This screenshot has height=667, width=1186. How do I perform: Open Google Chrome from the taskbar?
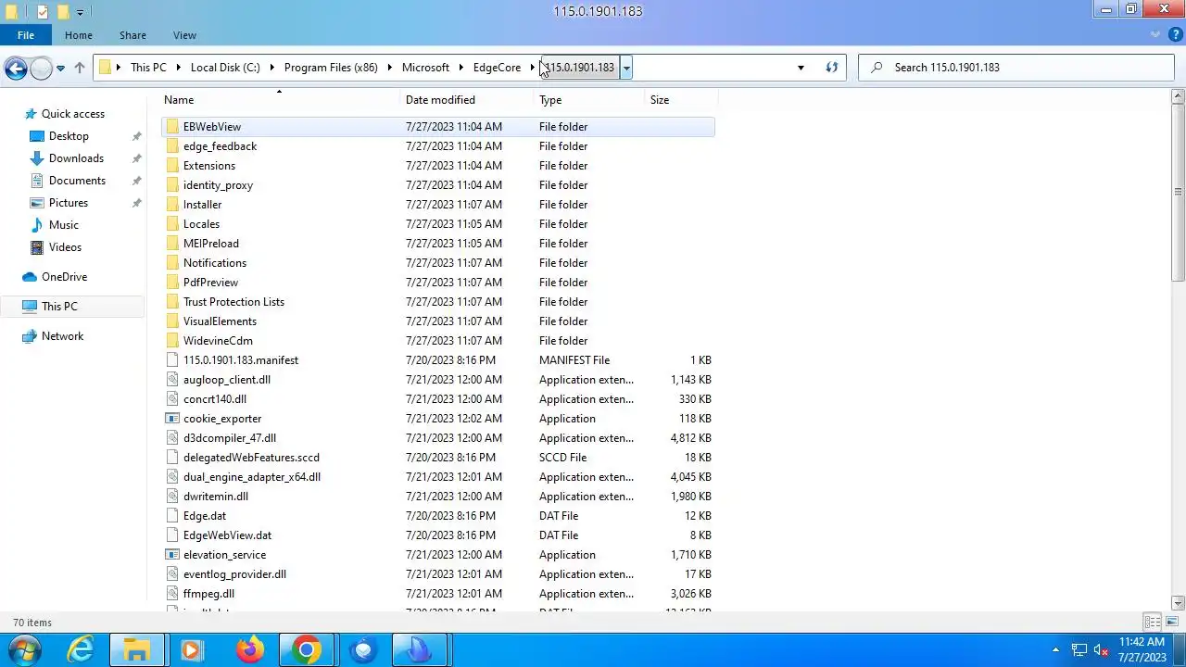click(x=306, y=650)
